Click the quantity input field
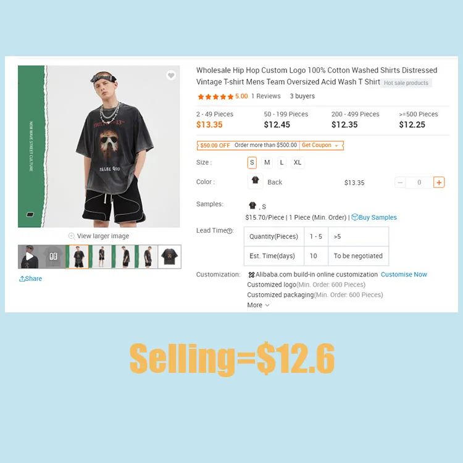Viewport: 463px width, 463px height. (419, 183)
